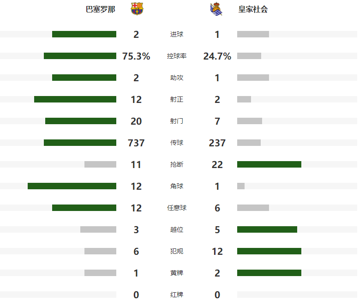Click the 进球 stat label

177,34
